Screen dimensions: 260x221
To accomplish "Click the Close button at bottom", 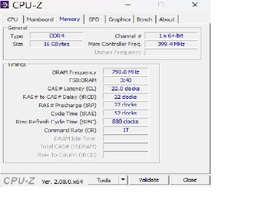I will click(x=190, y=180).
